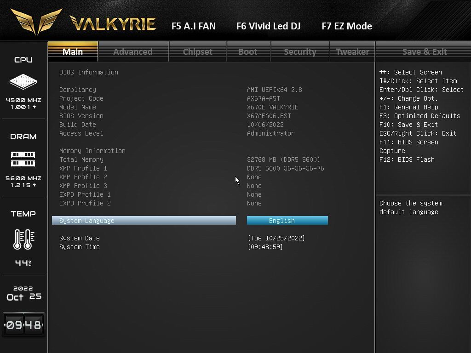This screenshot has height=353, width=471.
Task: Click the AX67A-A5T project code value
Action: [x=264, y=98]
